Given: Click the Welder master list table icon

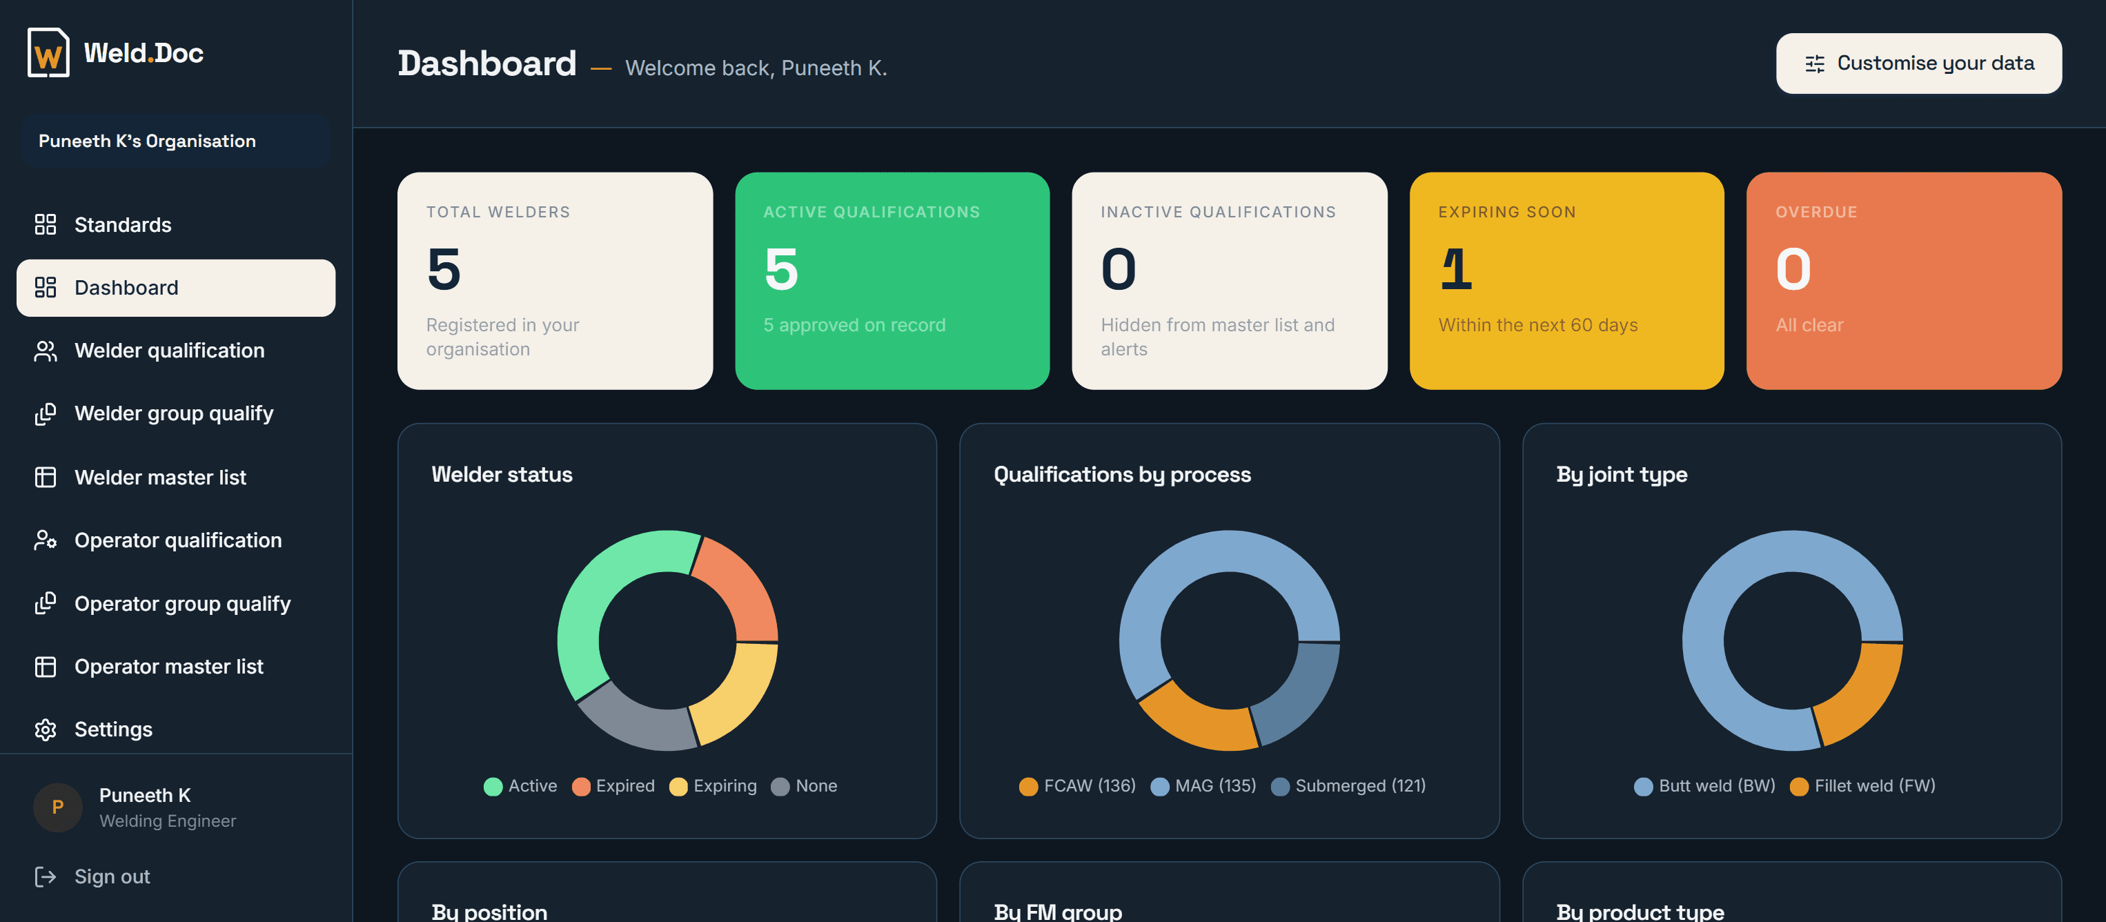Looking at the screenshot, I should click(46, 478).
